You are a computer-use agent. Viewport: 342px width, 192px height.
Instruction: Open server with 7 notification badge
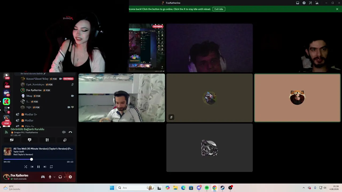(6, 110)
